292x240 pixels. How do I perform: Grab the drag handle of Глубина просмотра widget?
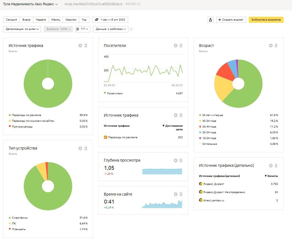coord(181,160)
